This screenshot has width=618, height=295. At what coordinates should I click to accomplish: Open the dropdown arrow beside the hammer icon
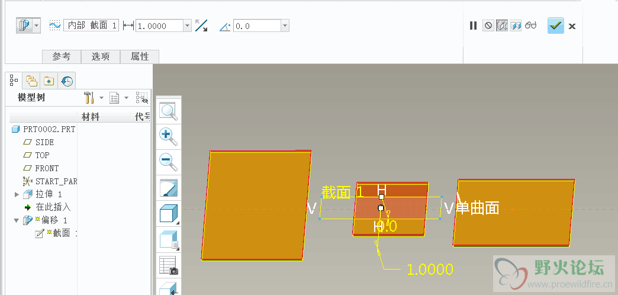click(101, 97)
